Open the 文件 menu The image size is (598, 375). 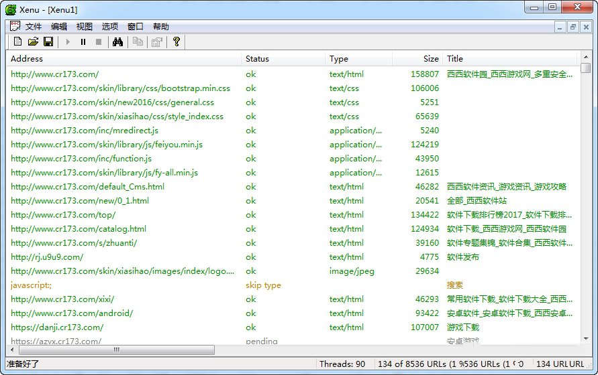pos(34,27)
